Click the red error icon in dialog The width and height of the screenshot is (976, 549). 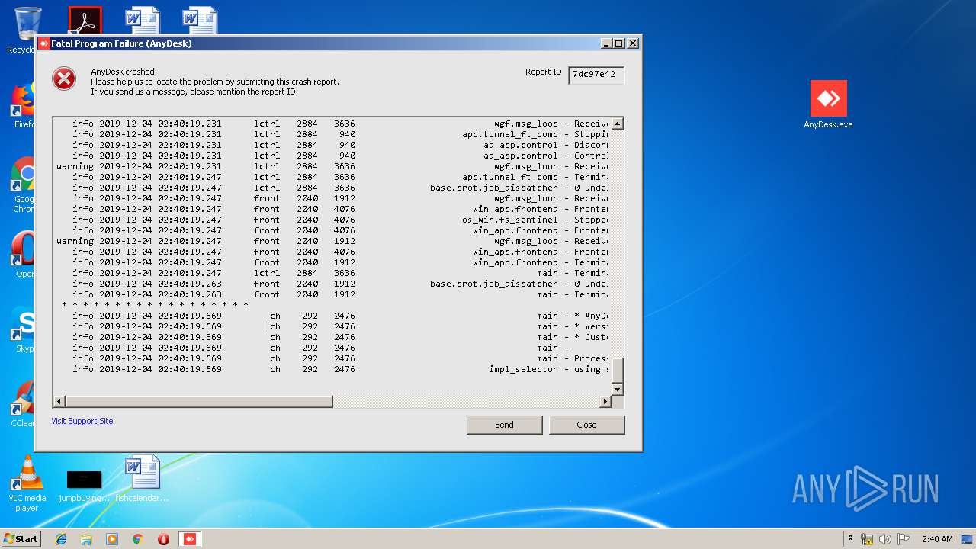[64, 78]
